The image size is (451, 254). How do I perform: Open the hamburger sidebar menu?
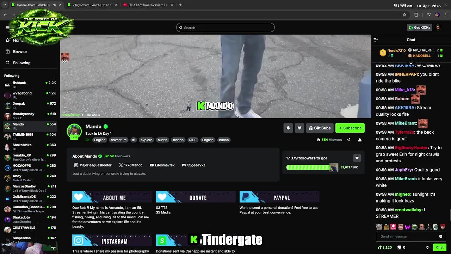pyautogui.click(x=7, y=28)
